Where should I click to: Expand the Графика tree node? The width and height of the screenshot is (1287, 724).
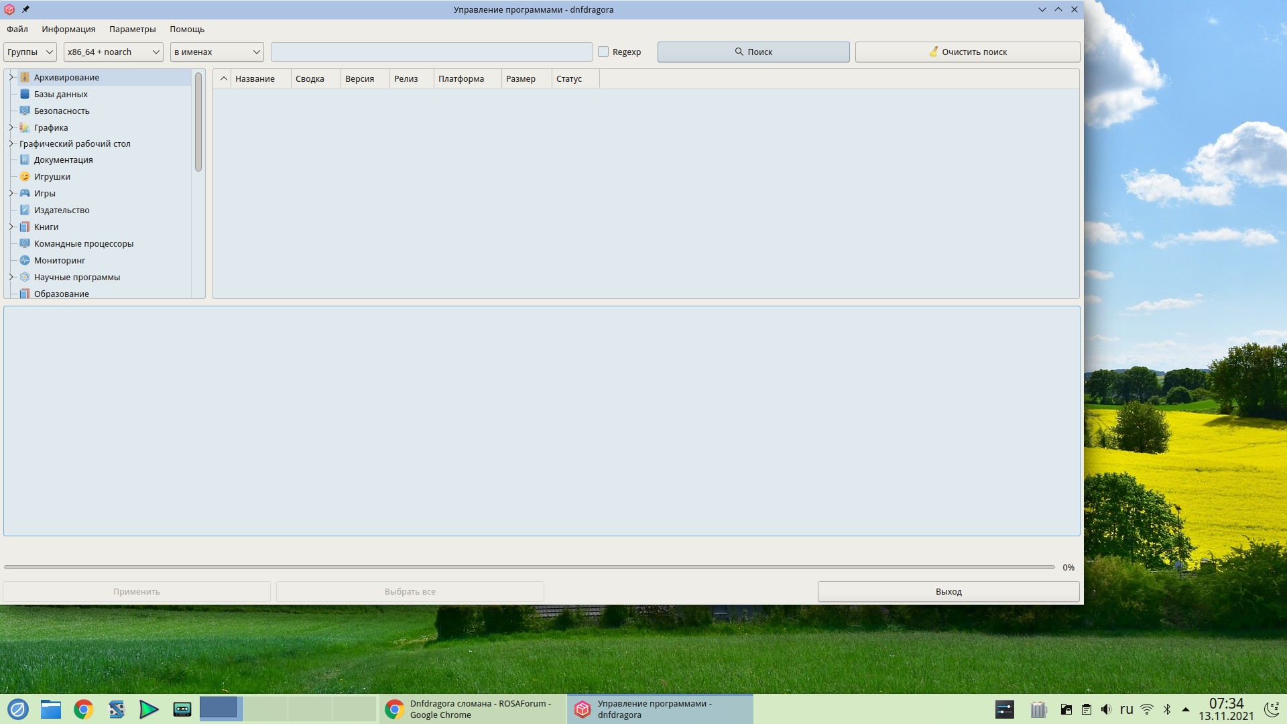pos(11,127)
